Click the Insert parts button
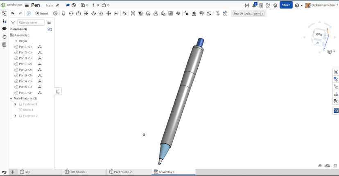 click(42, 14)
